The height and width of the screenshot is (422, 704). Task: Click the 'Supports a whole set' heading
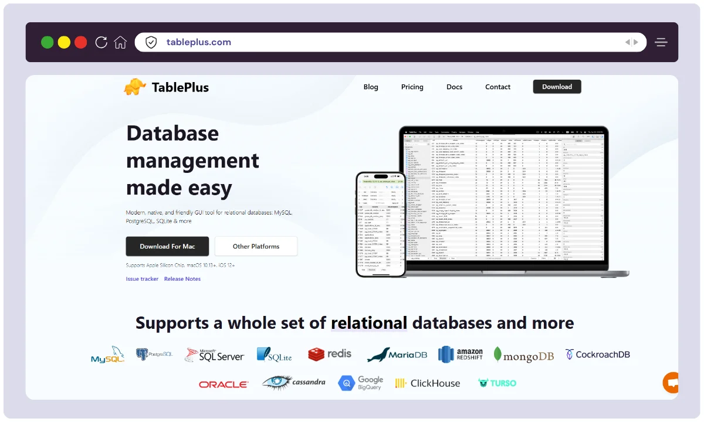pos(354,323)
